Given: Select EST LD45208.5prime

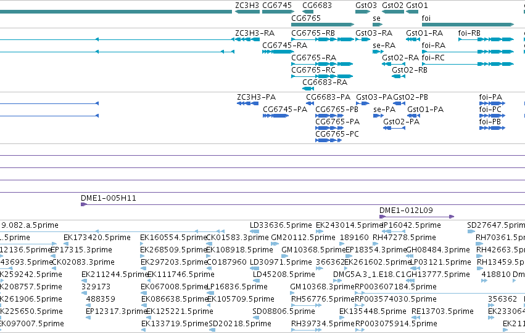Looking at the screenshot, I should click(x=284, y=275).
